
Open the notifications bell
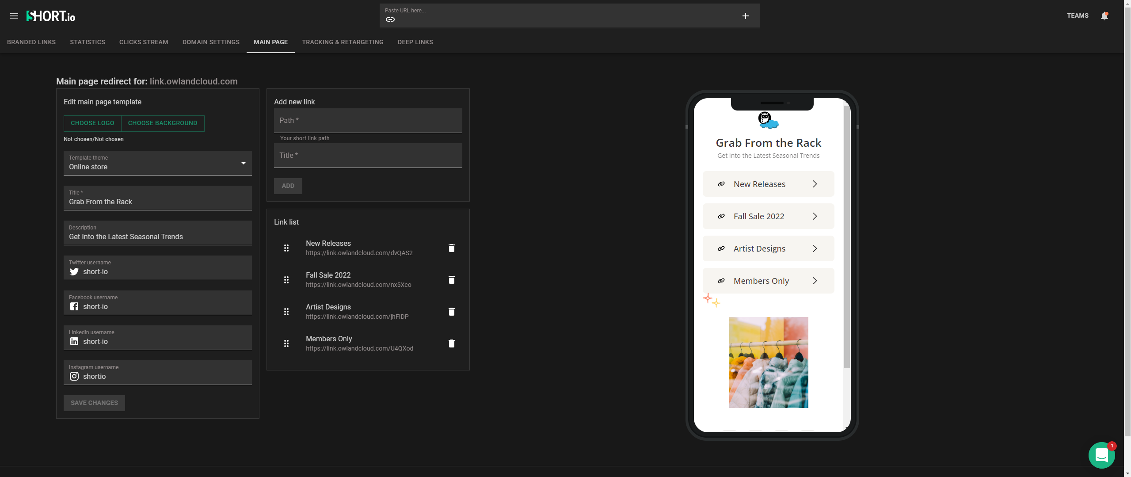pos(1104,16)
